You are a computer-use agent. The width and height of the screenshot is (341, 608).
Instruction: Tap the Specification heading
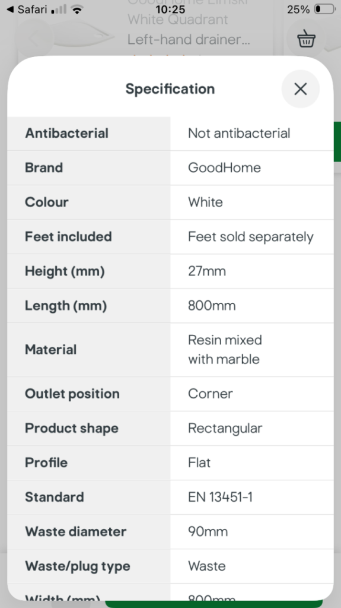[x=170, y=89]
